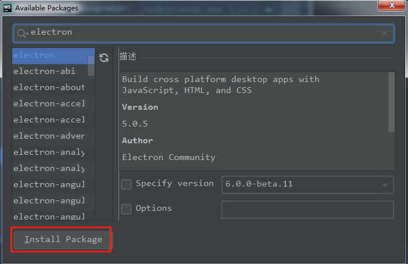Select the electron-adver package row
Image resolution: width=408 pixels, height=264 pixels.
point(53,136)
